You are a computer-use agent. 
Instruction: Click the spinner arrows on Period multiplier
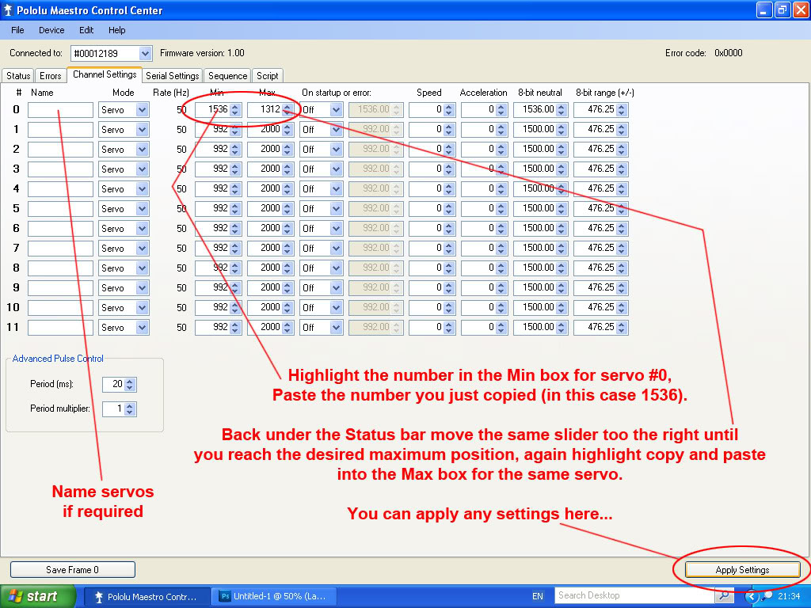(130, 409)
